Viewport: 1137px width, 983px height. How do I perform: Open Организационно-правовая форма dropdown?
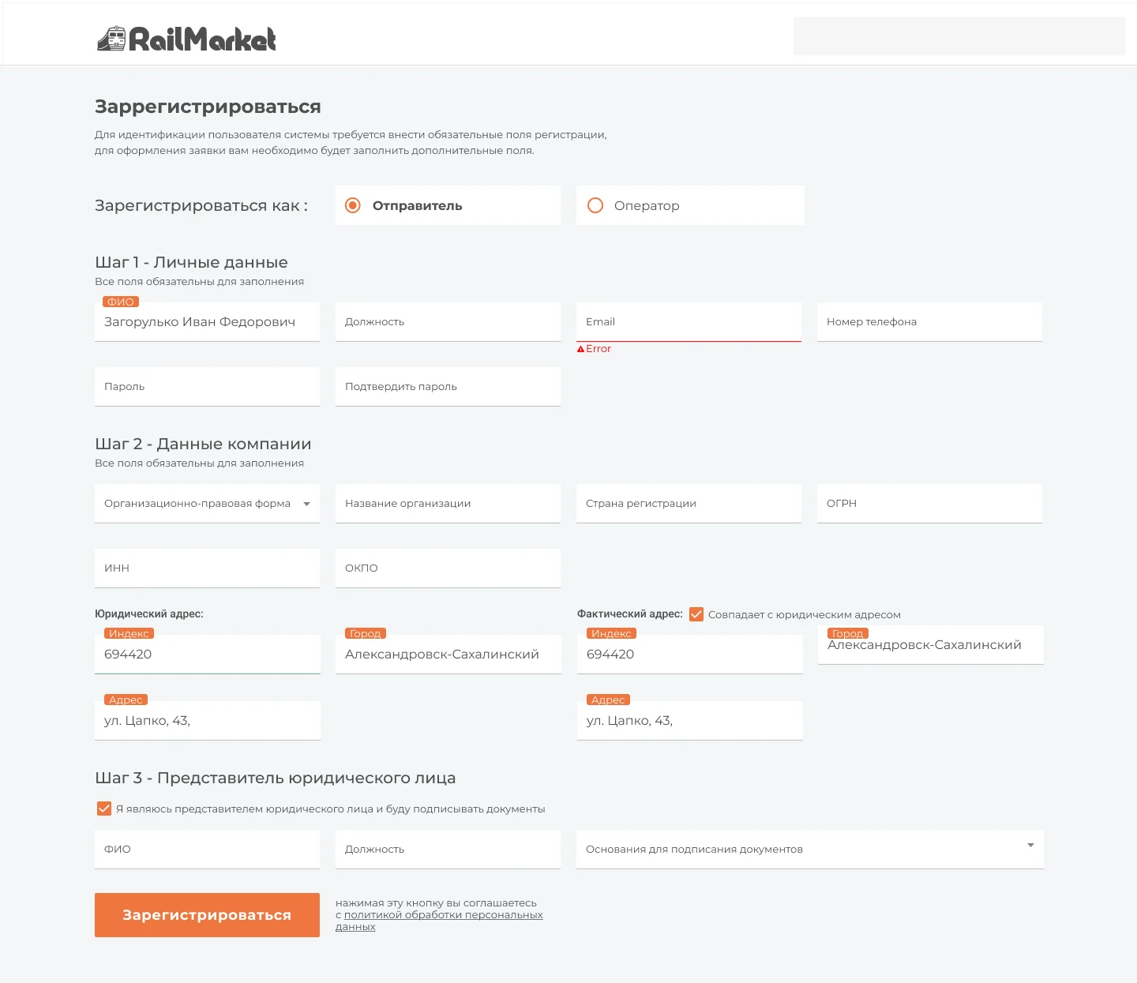(x=207, y=504)
